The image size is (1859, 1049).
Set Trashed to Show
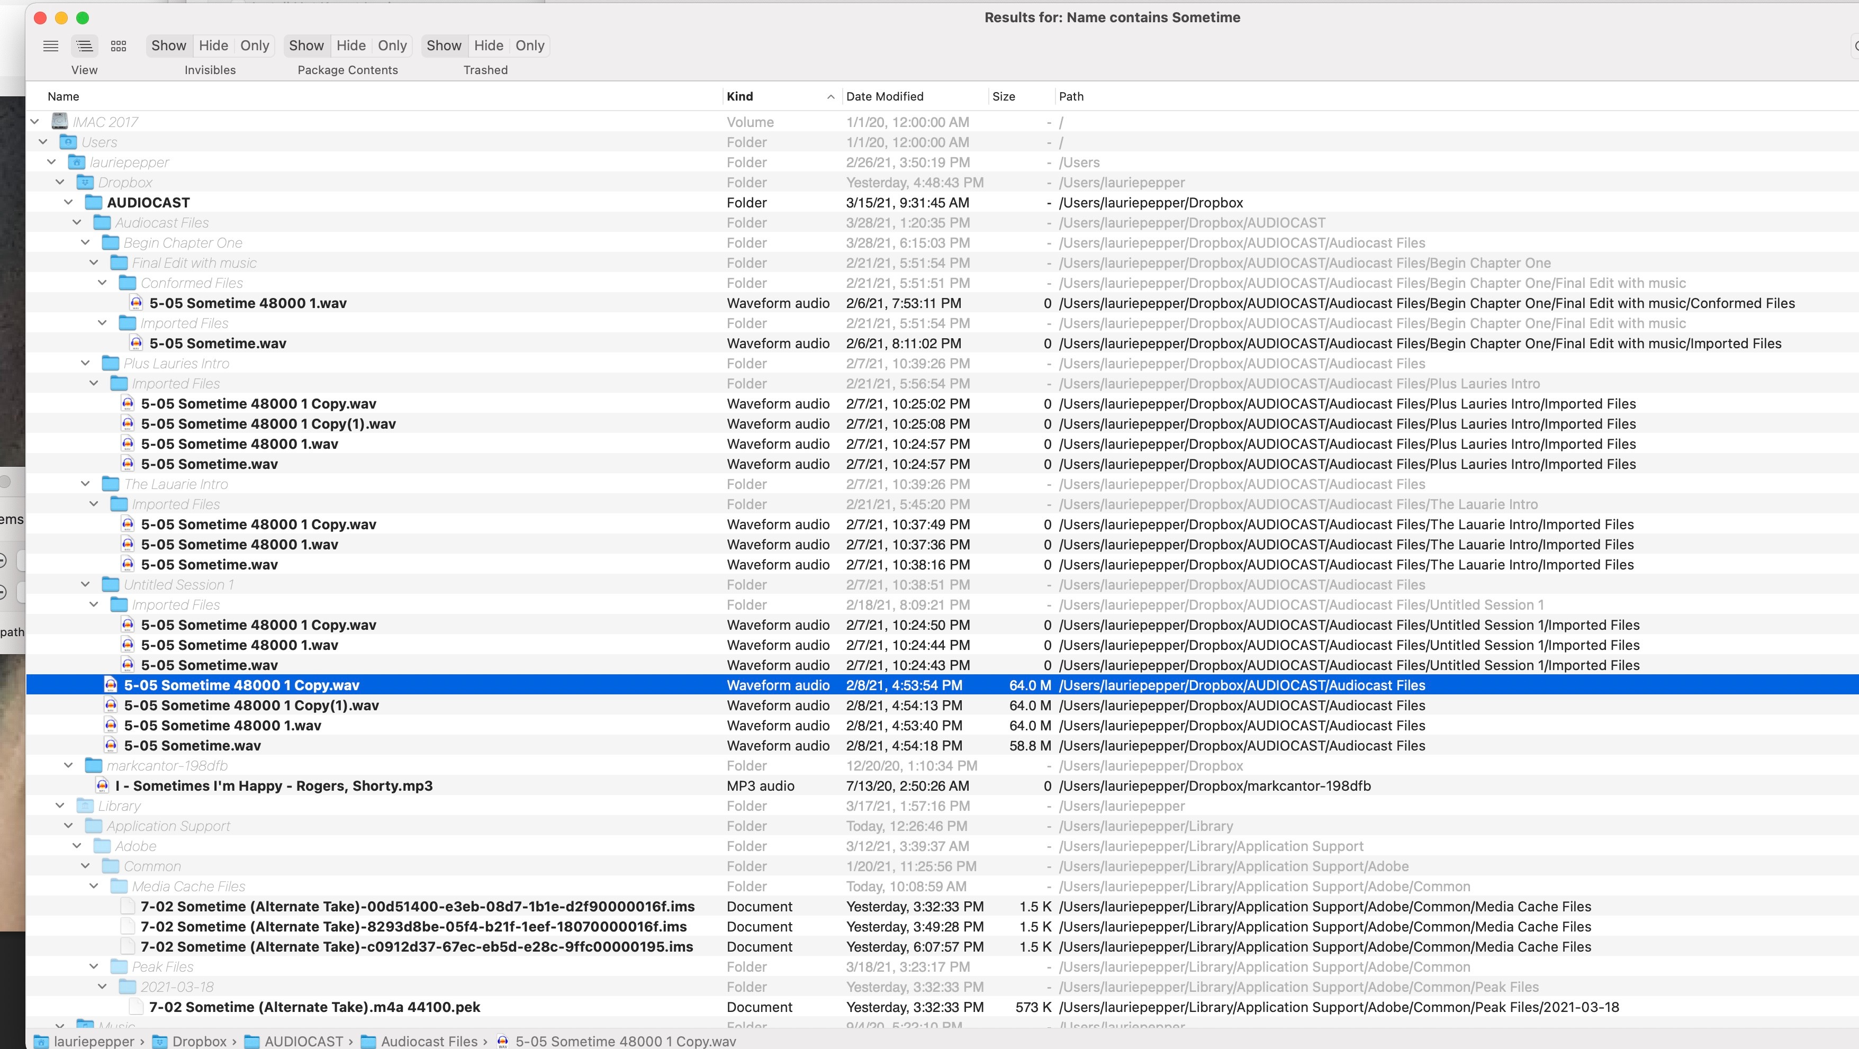[443, 46]
